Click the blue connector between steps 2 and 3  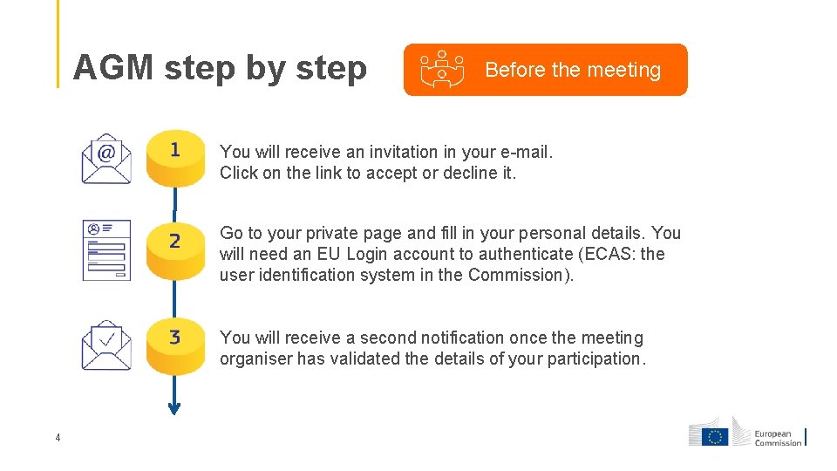click(x=174, y=299)
